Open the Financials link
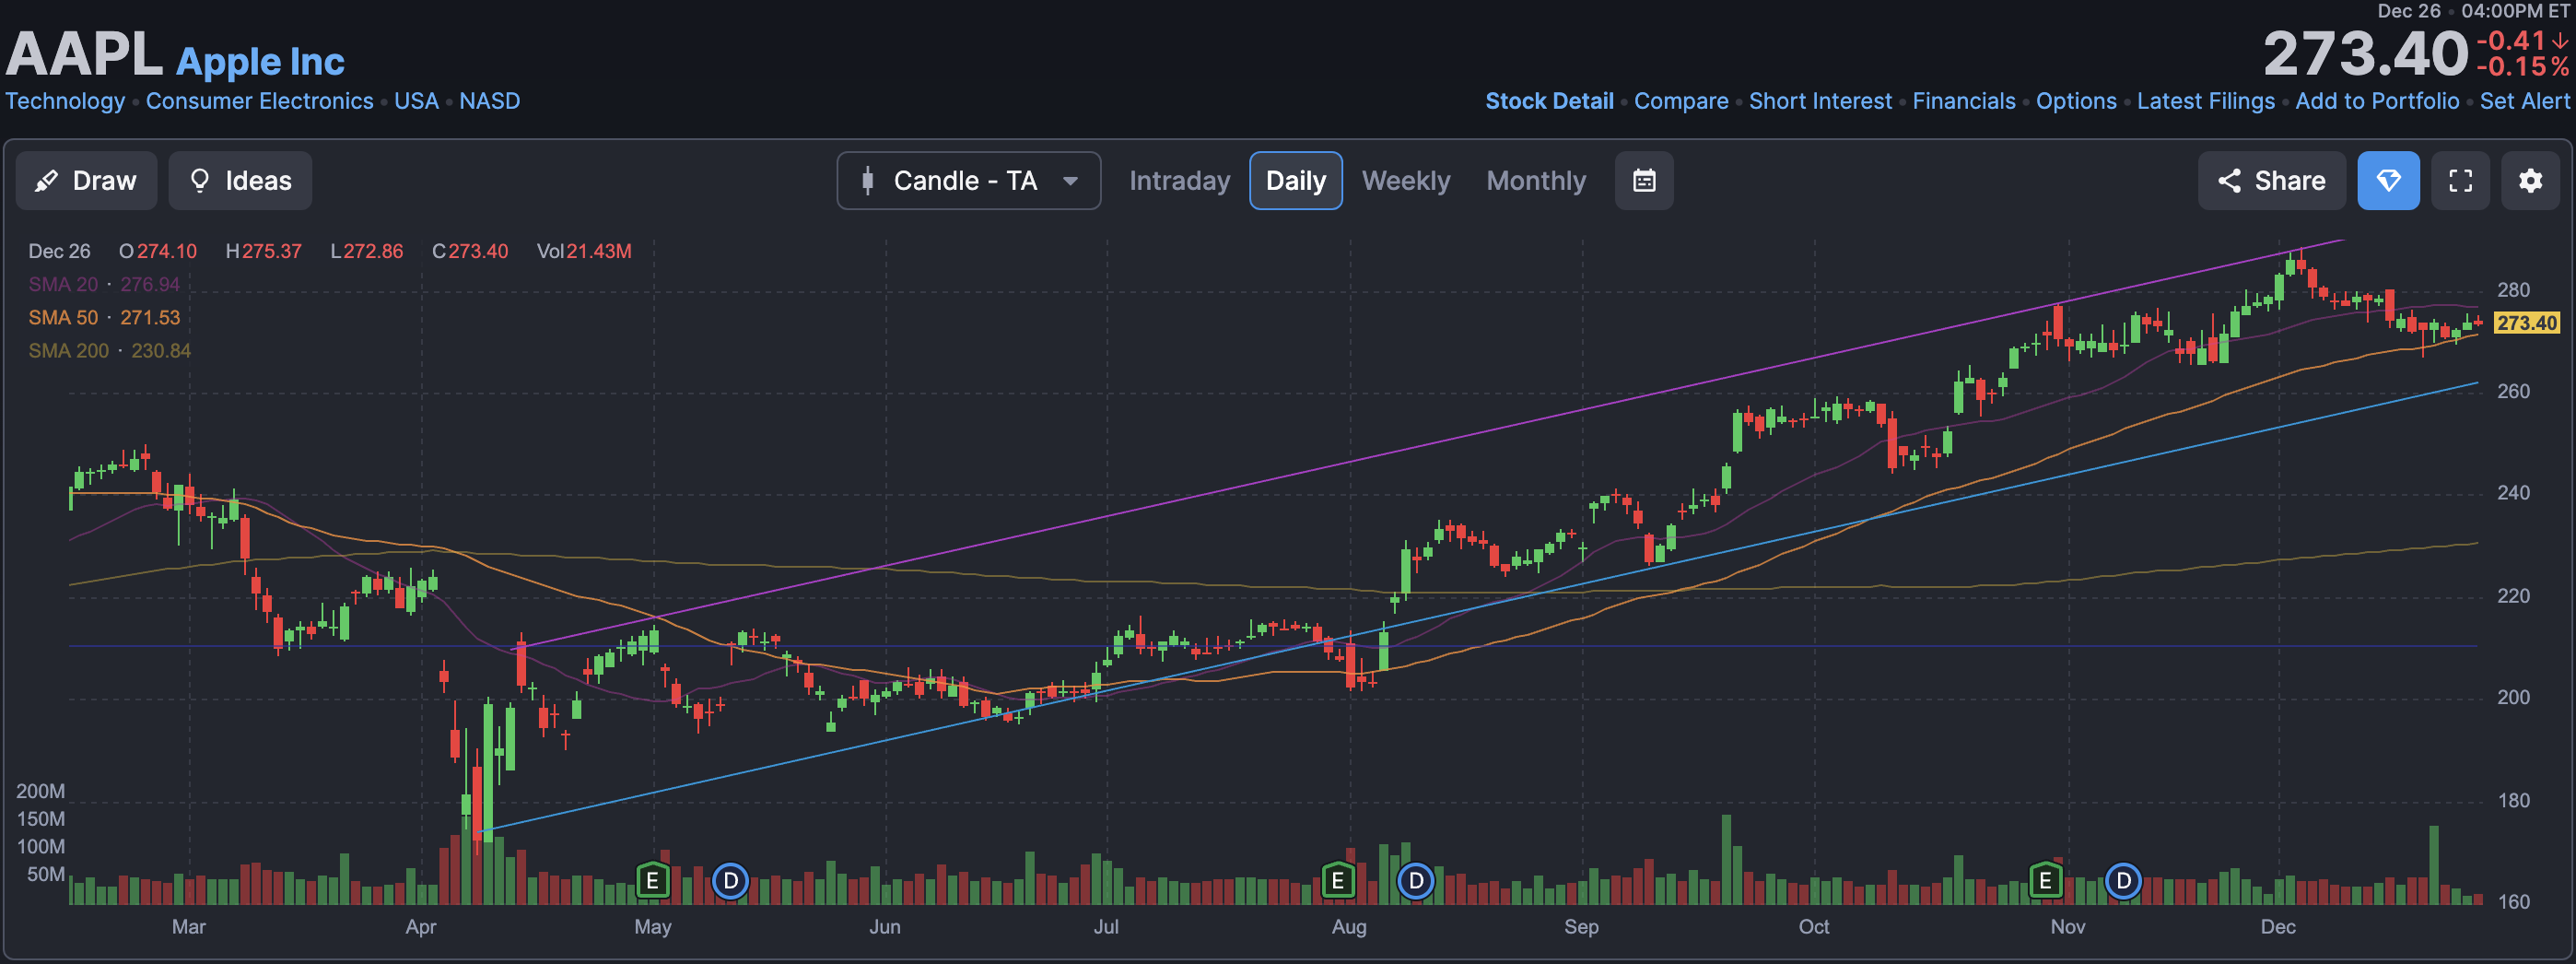 point(1963,101)
